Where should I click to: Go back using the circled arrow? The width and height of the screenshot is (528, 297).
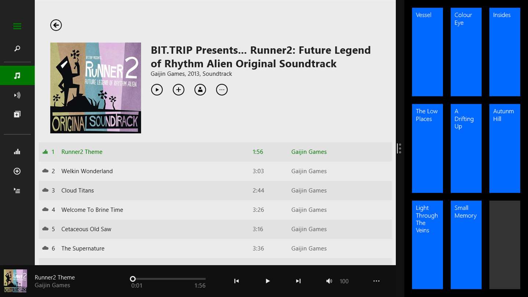coord(56,25)
